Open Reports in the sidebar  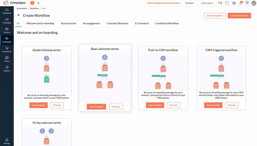pyautogui.click(x=7, y=69)
